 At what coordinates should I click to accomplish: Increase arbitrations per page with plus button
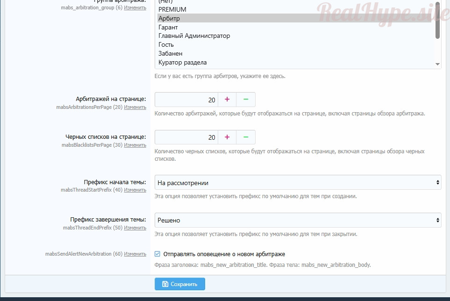227,100
